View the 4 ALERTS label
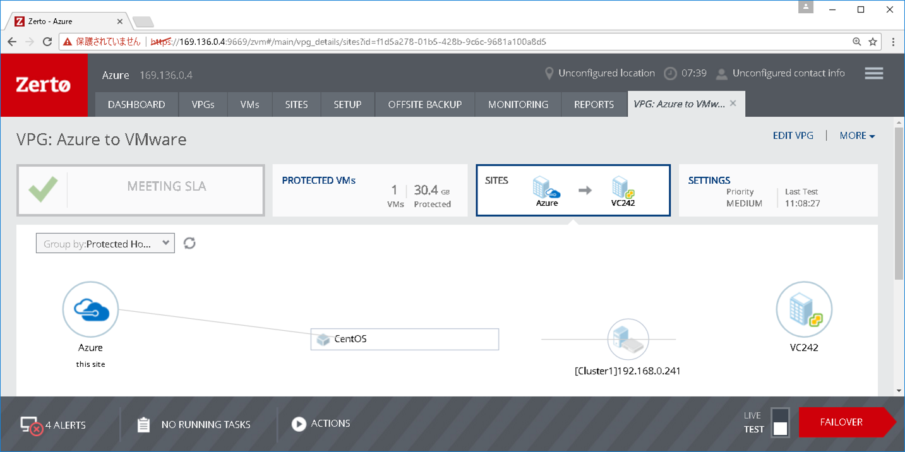This screenshot has width=905, height=452. pos(66,425)
